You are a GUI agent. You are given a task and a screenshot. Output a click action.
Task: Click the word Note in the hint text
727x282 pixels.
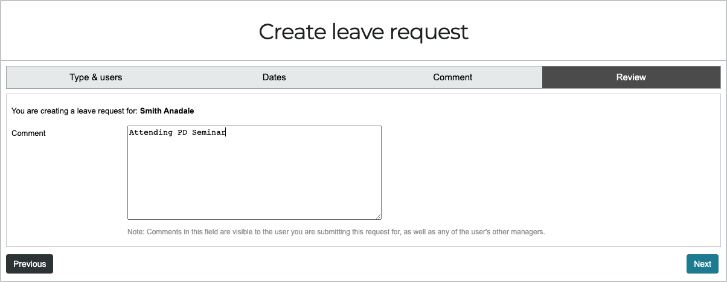click(135, 232)
